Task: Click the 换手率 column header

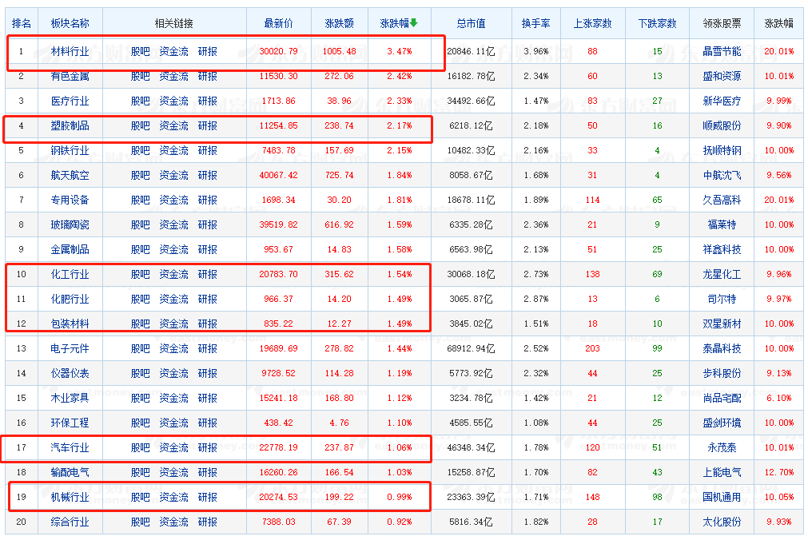Action: point(535,24)
